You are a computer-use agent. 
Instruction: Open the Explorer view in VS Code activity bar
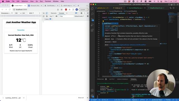click(x=92, y=9)
